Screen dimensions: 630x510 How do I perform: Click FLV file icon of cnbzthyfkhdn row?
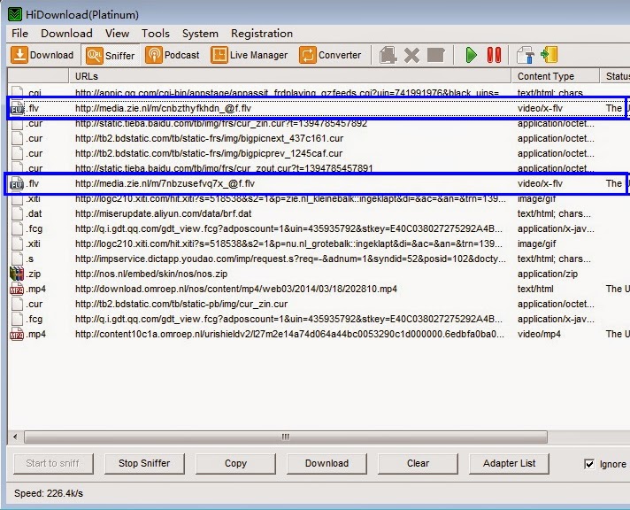coord(17,108)
